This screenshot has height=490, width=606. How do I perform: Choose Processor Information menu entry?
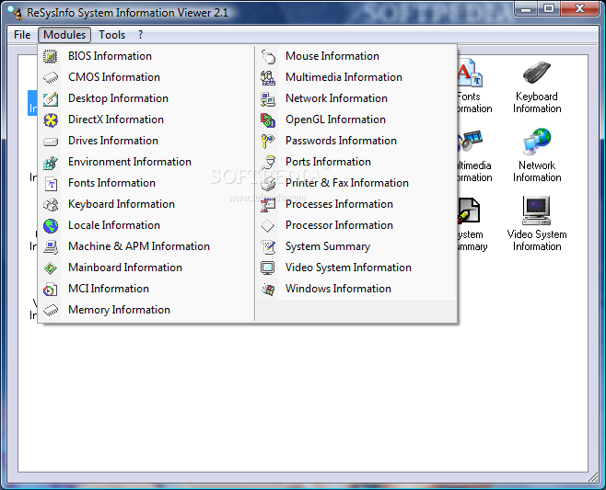pyautogui.click(x=355, y=226)
